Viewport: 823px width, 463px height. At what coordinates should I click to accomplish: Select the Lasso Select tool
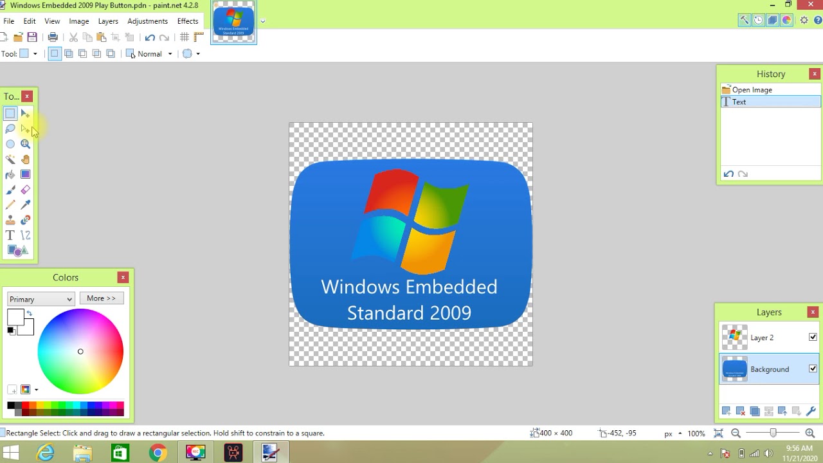click(10, 129)
